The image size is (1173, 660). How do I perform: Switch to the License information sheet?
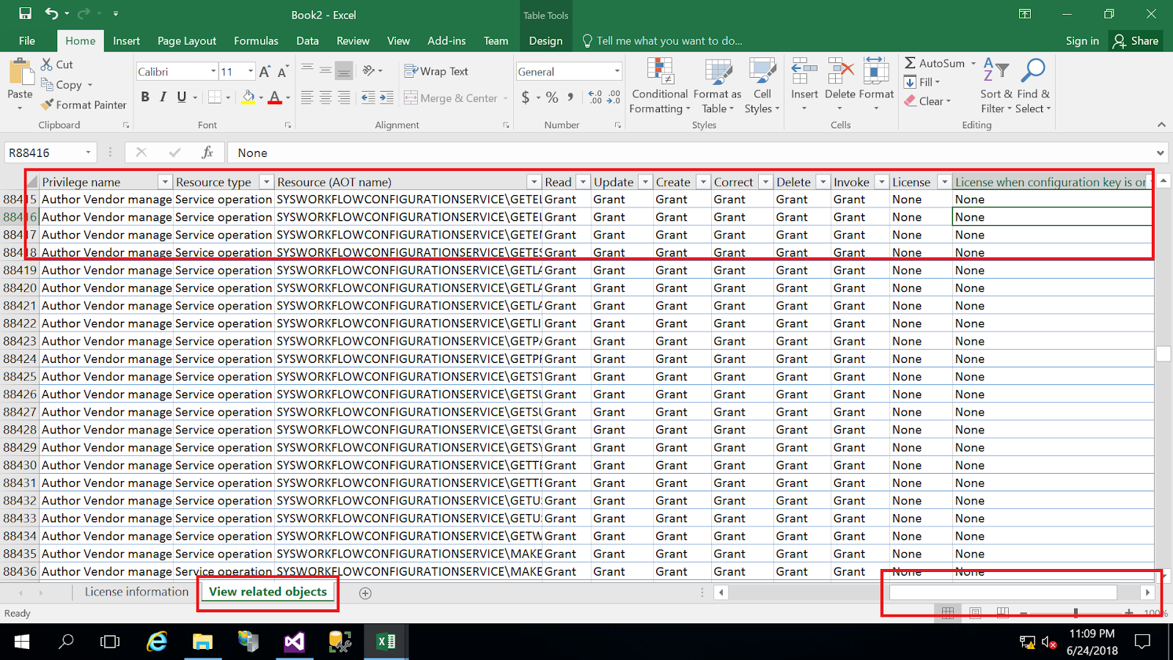coord(136,592)
